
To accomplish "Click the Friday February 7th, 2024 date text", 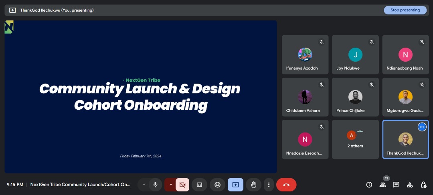I will coord(141,156).
